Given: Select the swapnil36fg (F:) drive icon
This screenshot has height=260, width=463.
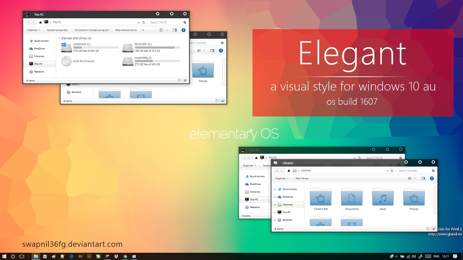Looking at the screenshot, I should 128,61.
